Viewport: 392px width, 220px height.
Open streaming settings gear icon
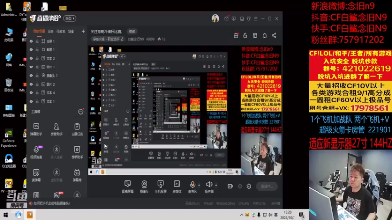point(249,186)
